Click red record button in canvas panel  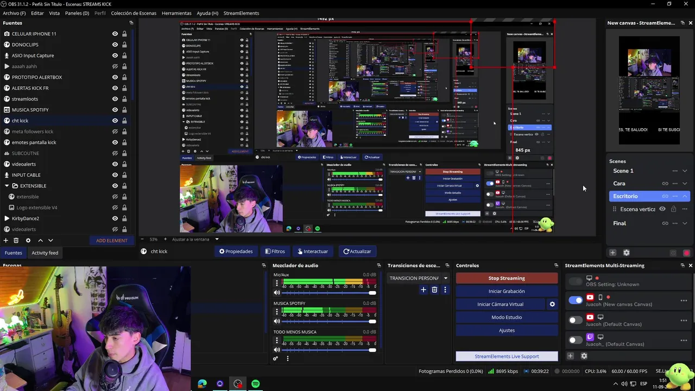pyautogui.click(x=687, y=253)
